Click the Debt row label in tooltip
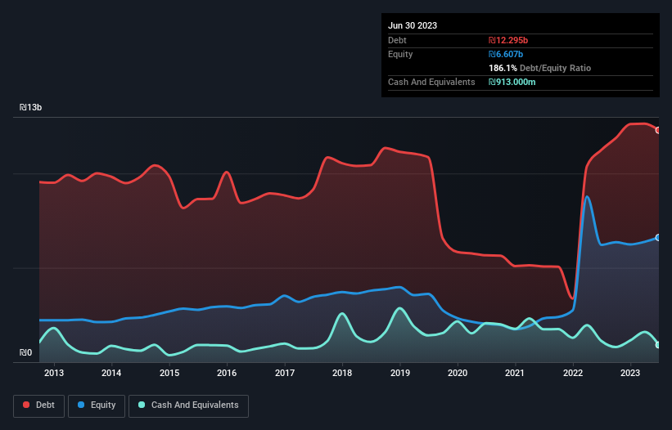672x430 pixels. pyautogui.click(x=397, y=40)
